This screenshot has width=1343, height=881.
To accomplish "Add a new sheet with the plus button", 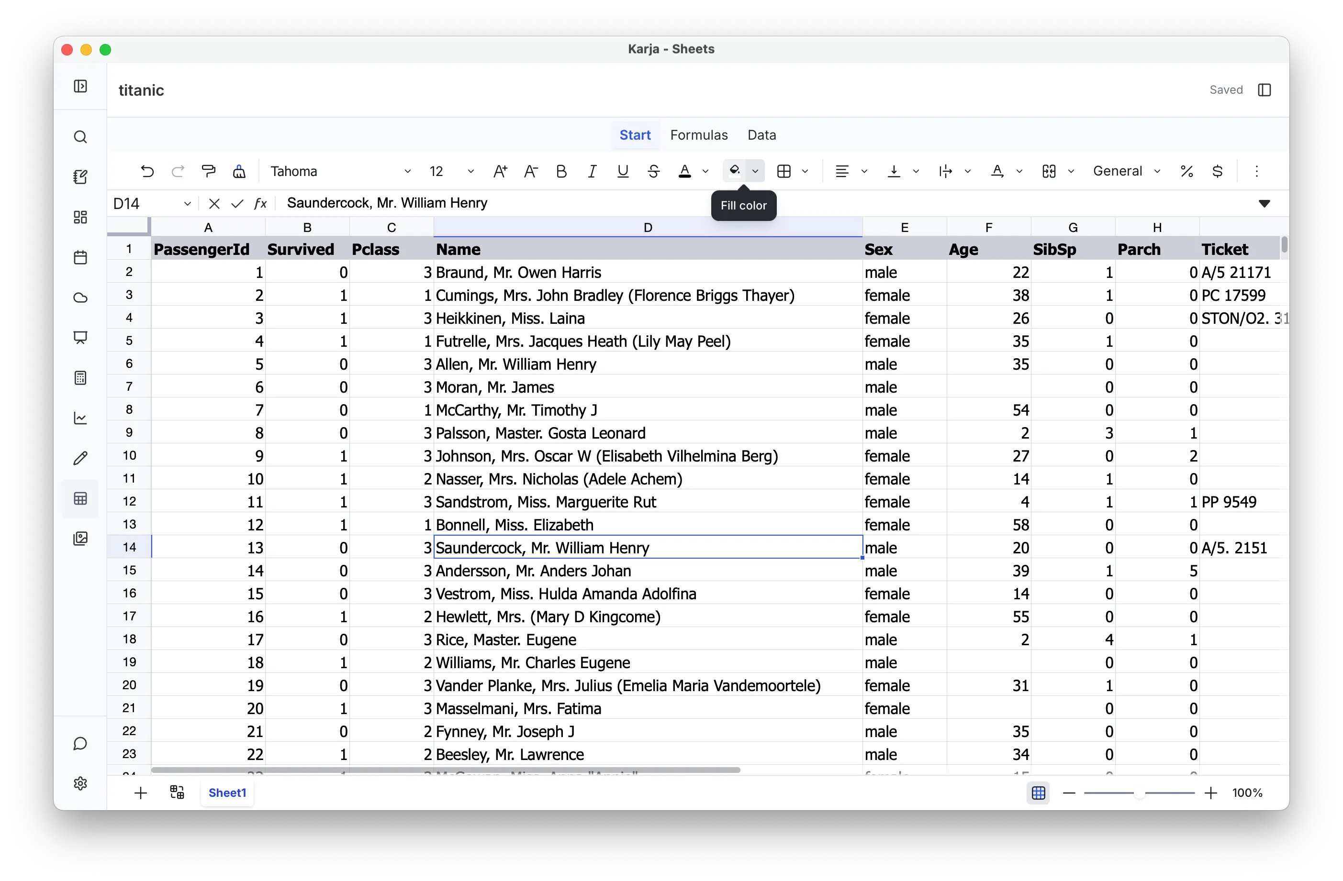I will pos(141,793).
